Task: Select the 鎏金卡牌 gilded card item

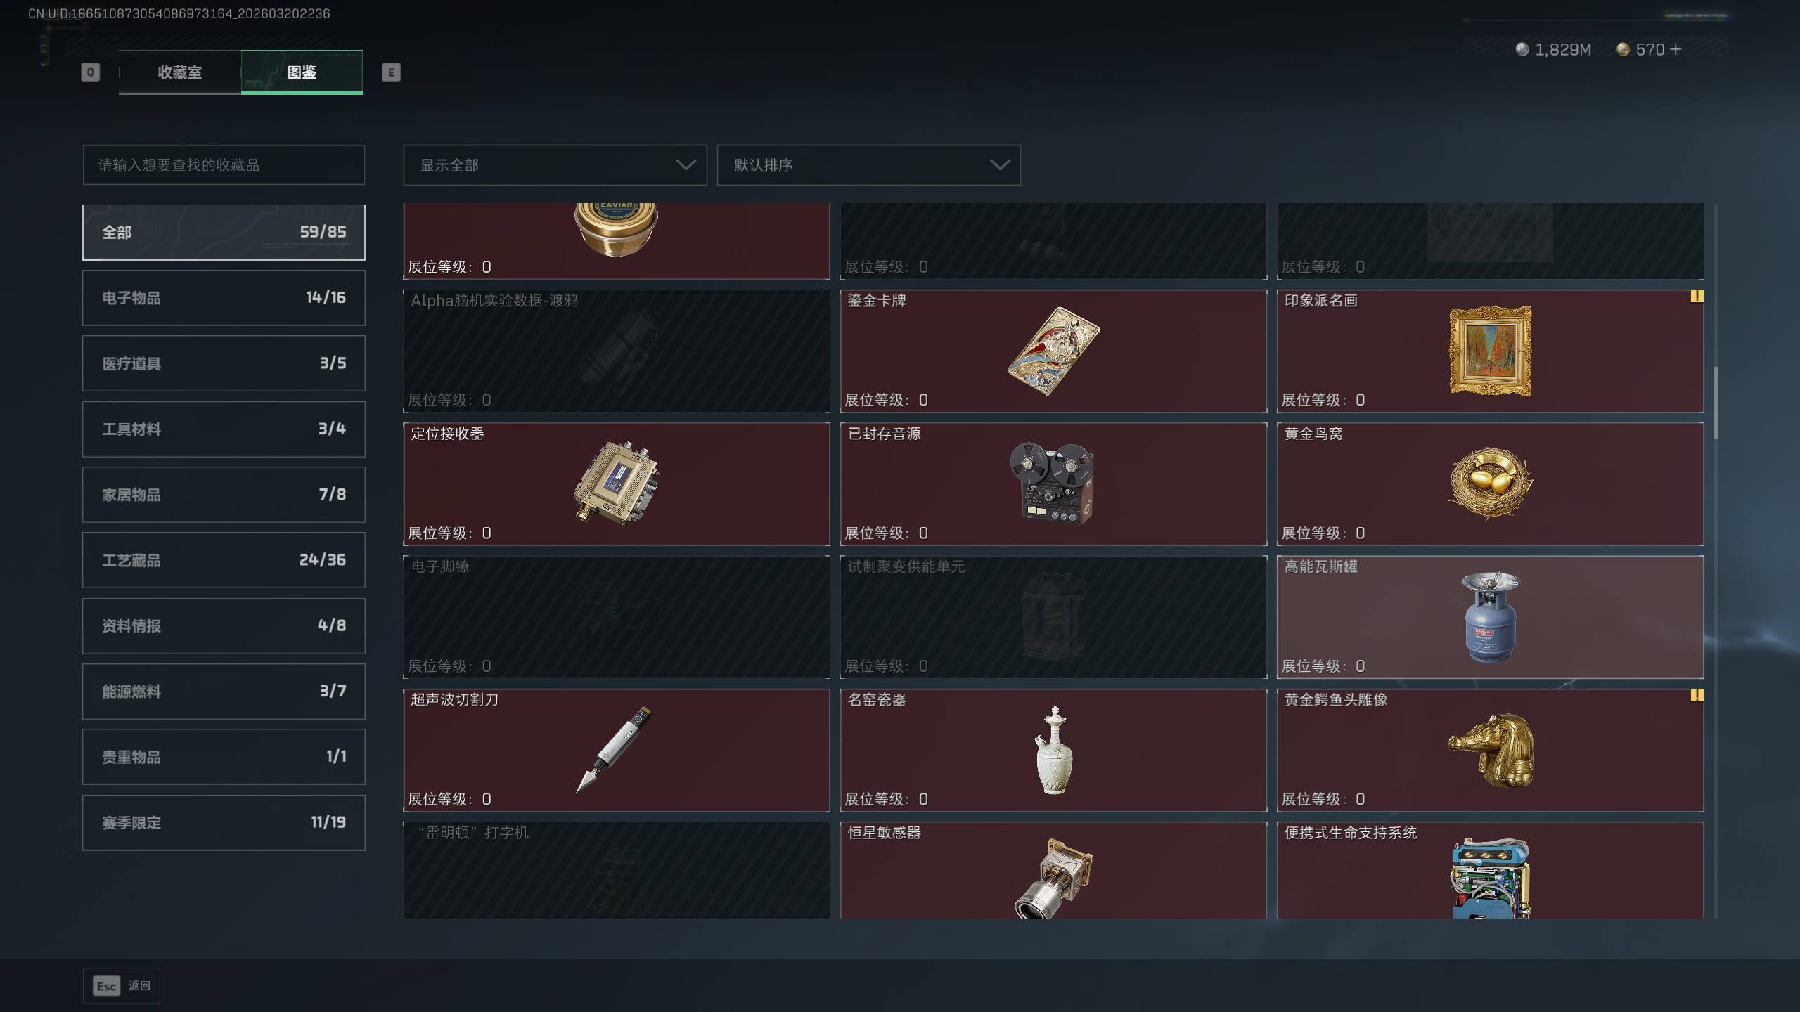Action: (x=1053, y=351)
